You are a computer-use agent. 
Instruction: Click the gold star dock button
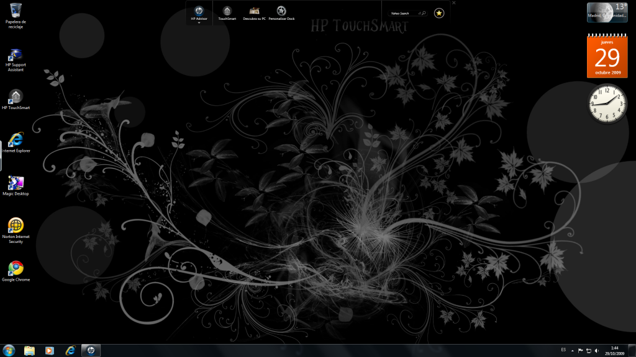pos(439,12)
